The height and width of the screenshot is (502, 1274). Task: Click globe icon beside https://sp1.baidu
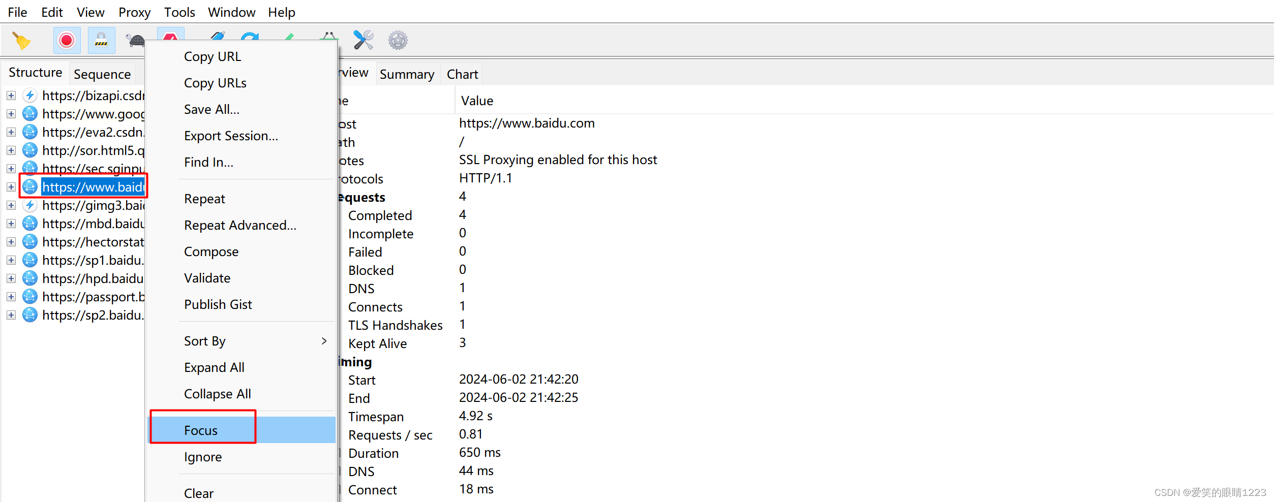point(31,260)
